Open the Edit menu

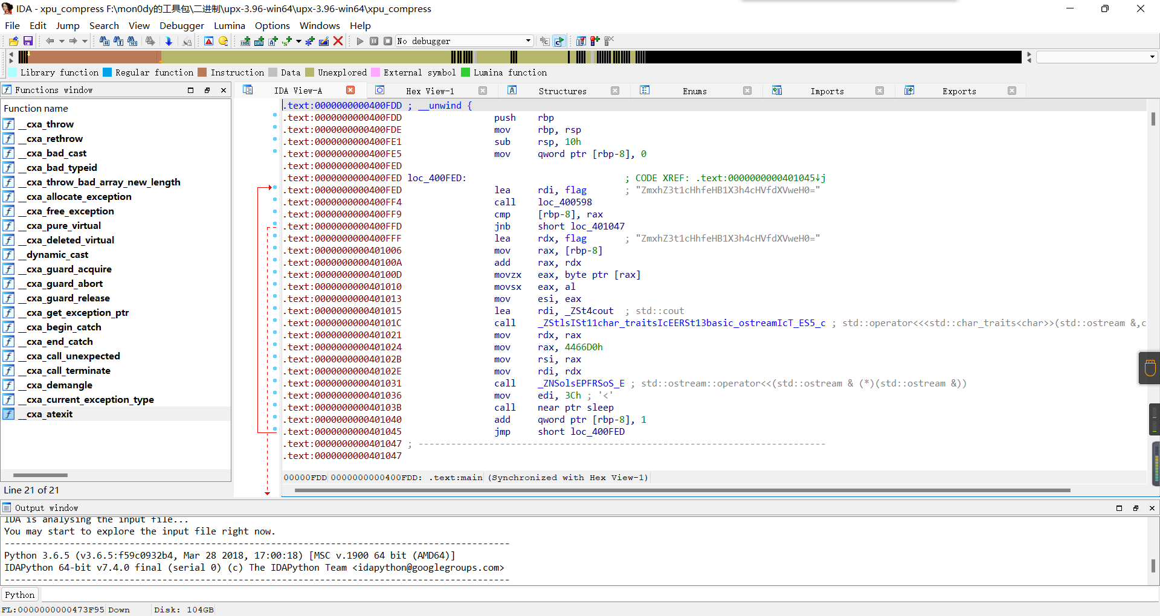tap(38, 25)
